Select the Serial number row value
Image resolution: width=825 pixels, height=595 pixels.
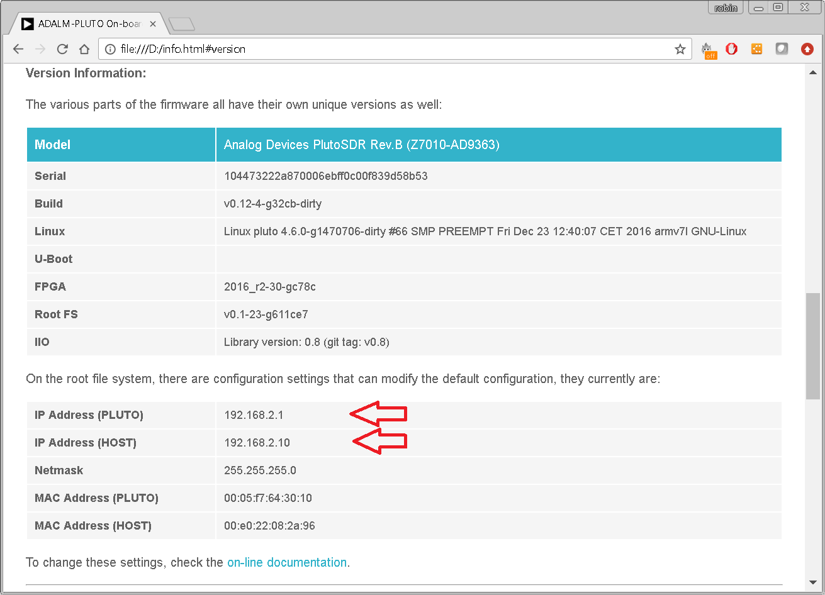click(325, 175)
